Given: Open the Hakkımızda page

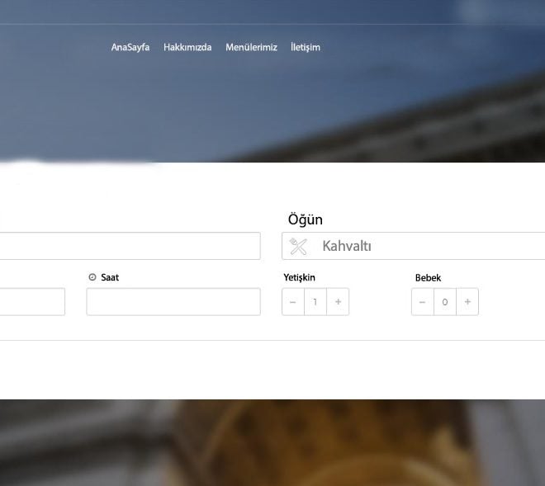Looking at the screenshot, I should pos(187,47).
